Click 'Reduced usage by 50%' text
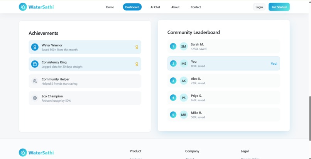 click(x=56, y=101)
